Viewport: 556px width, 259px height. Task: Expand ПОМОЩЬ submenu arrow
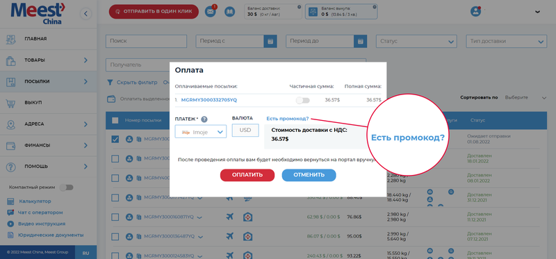[85, 166]
